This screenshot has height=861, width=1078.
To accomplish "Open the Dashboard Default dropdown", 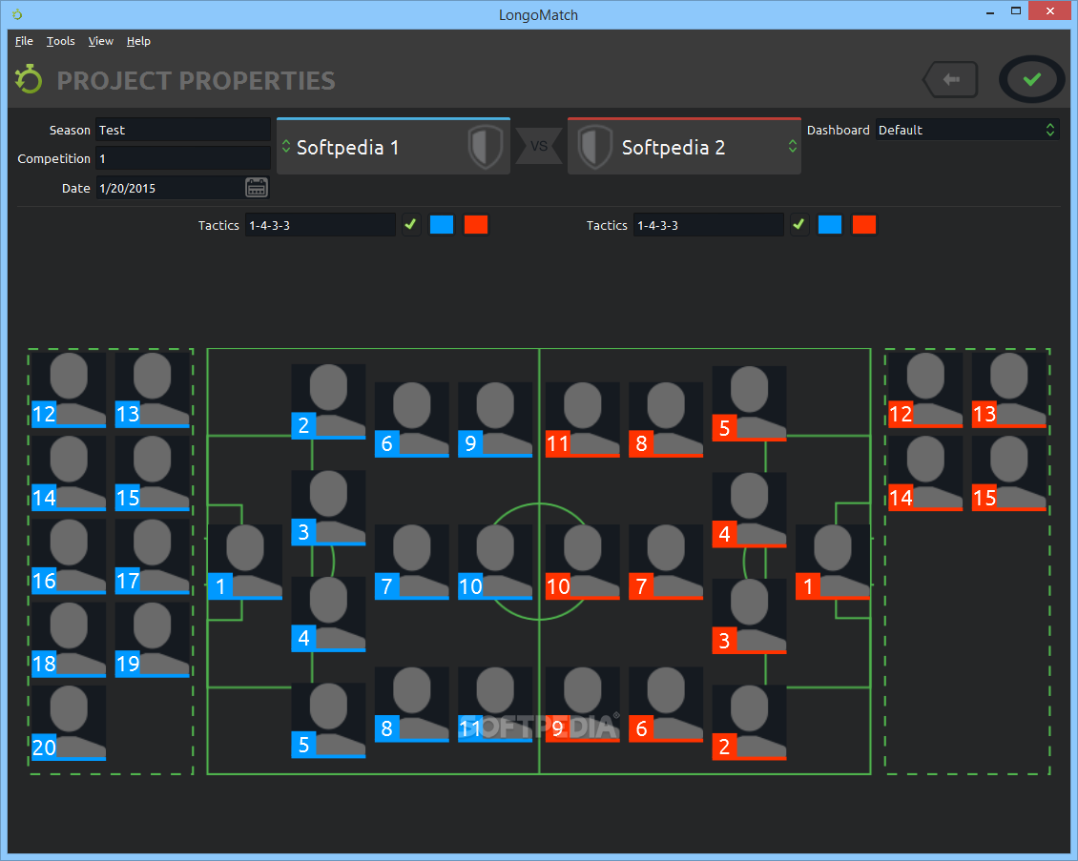I will tap(966, 130).
